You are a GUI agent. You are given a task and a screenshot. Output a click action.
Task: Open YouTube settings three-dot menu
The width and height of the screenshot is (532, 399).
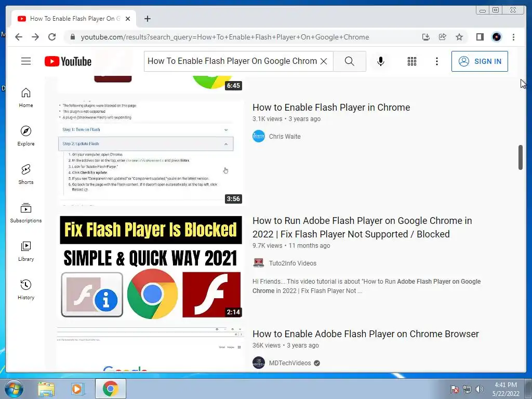pos(436,61)
